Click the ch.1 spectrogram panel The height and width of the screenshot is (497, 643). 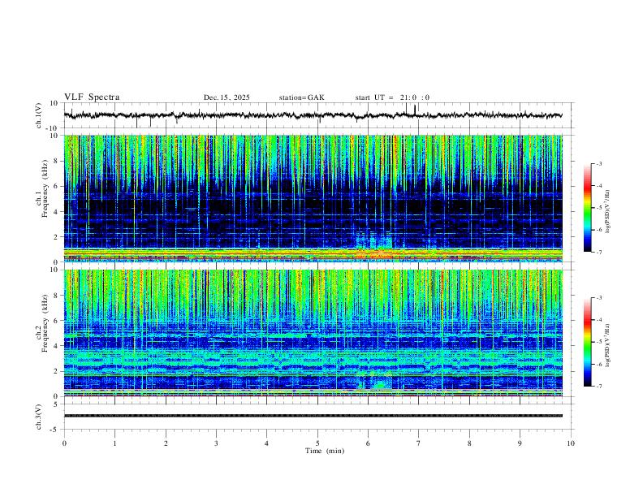pos(313,198)
